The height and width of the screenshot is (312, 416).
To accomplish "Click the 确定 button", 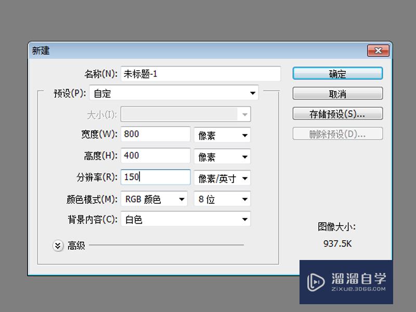I will [x=337, y=73].
